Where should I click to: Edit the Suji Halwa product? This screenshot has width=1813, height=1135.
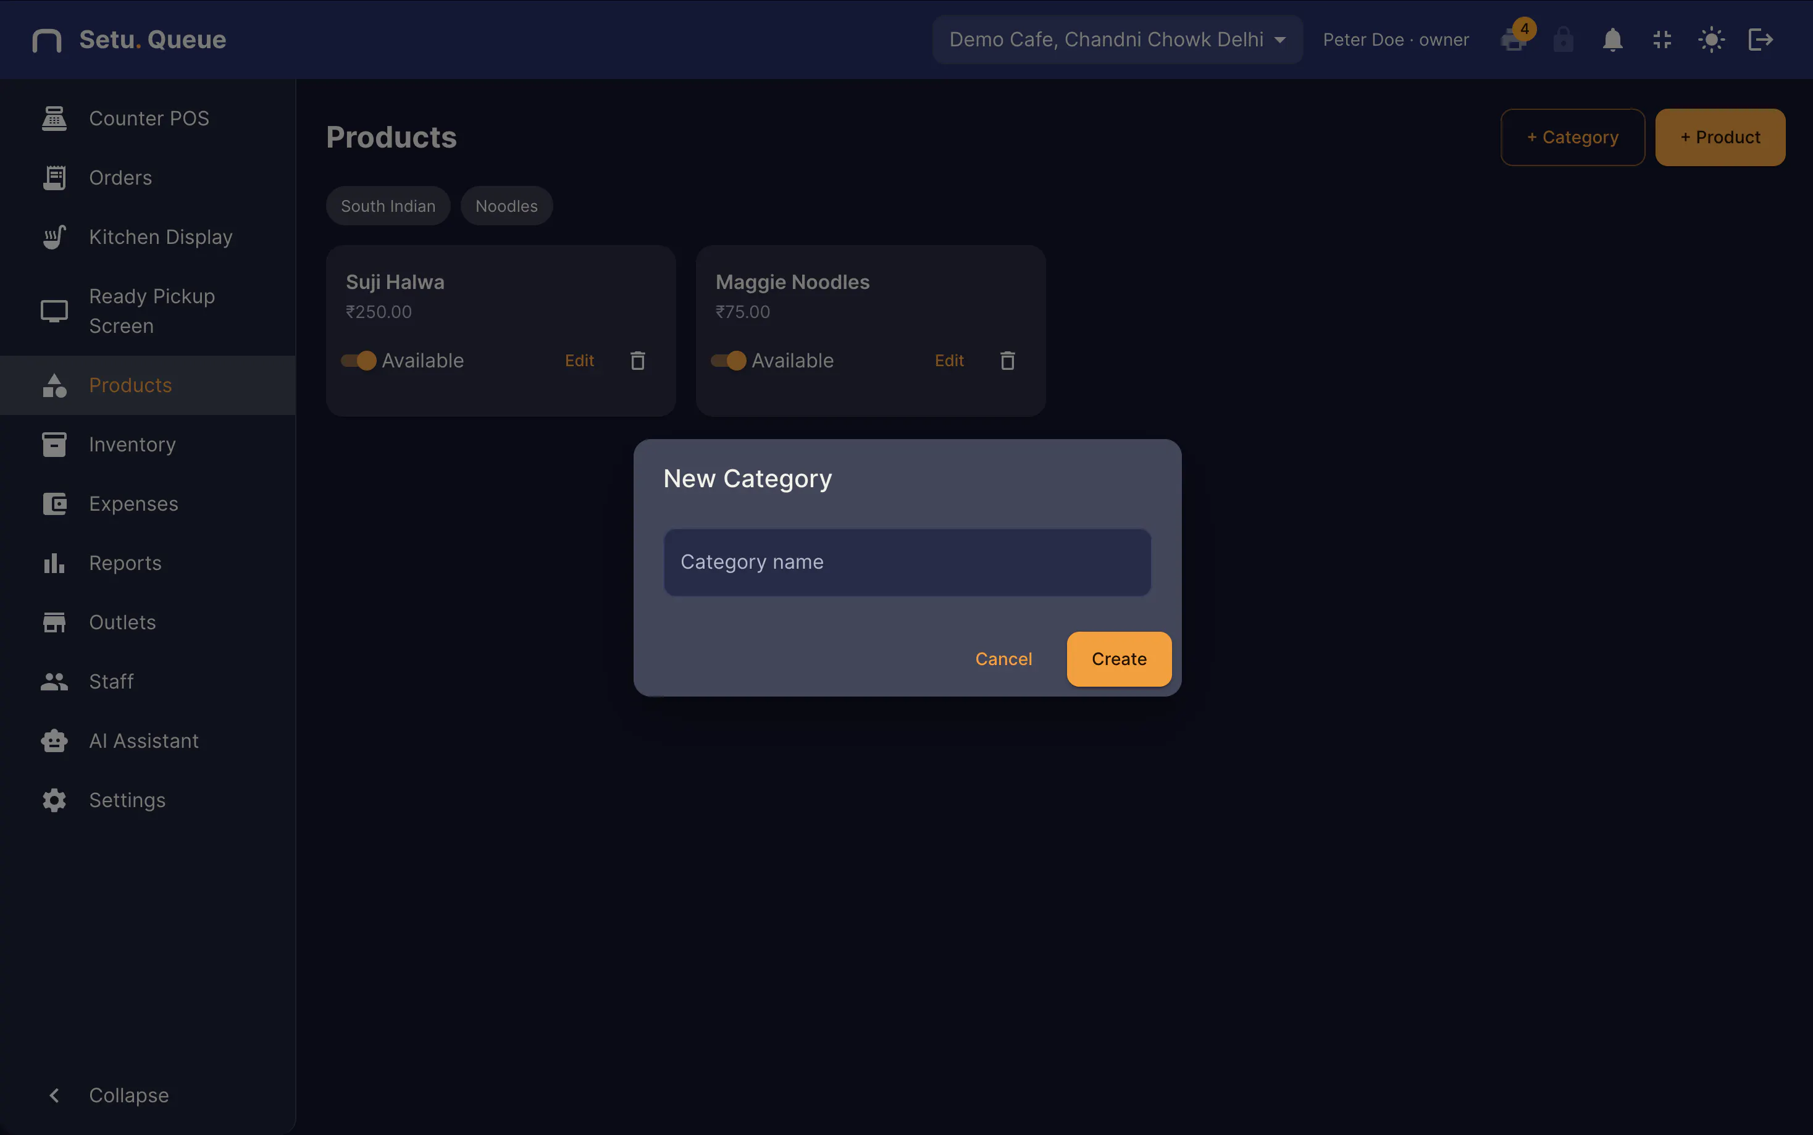coord(579,360)
